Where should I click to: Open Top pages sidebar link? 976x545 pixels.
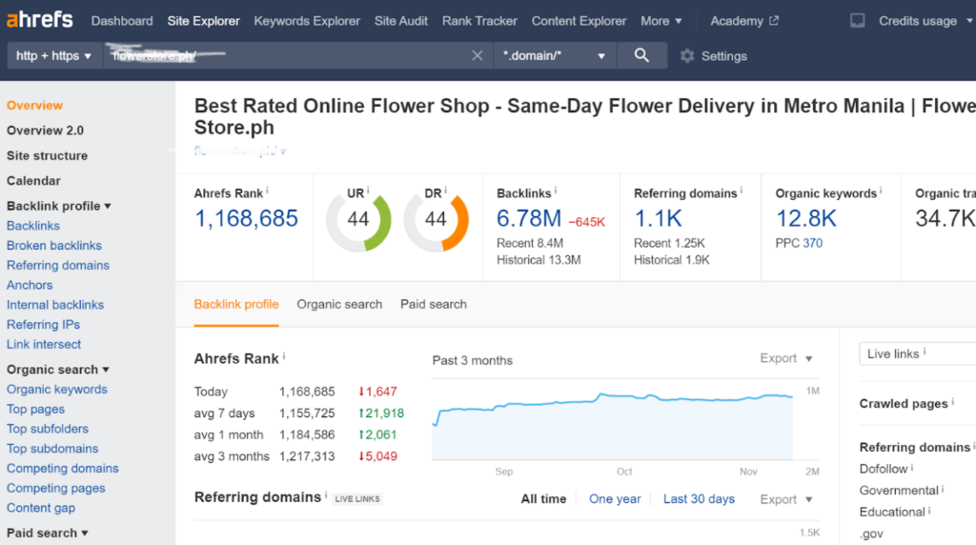click(x=35, y=410)
